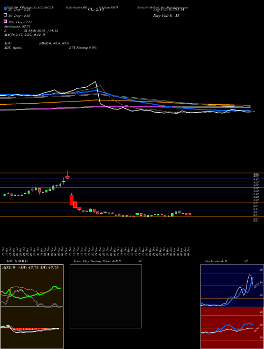Select the '200 Day - 2.53' legend text
Image resolution: width=264 pixels, height=349 pixels.
coord(21,22)
